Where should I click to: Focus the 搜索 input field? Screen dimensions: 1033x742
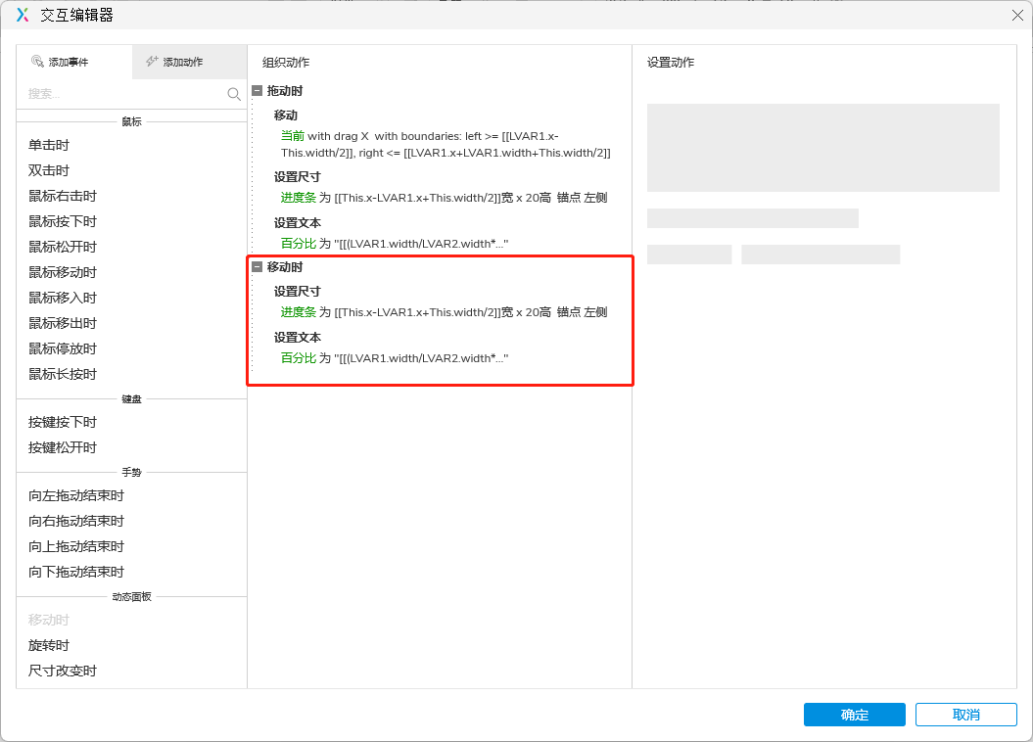tap(125, 94)
